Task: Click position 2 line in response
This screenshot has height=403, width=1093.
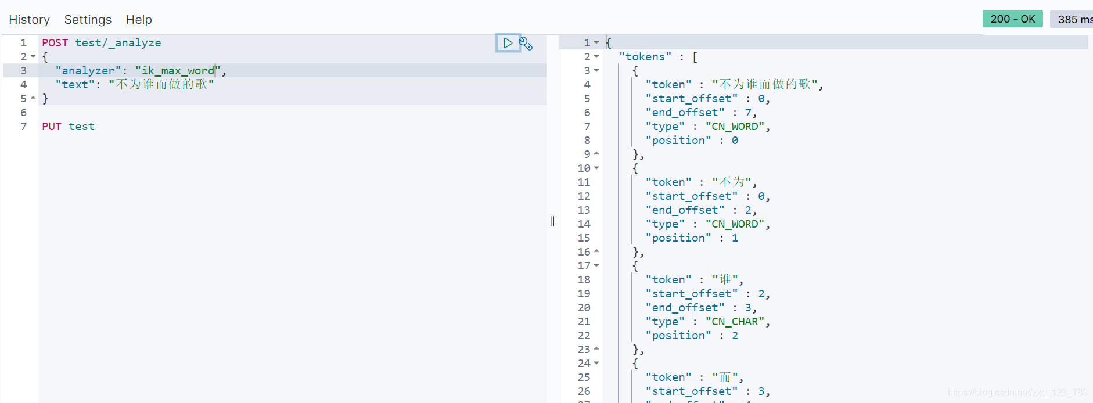Action: point(692,336)
